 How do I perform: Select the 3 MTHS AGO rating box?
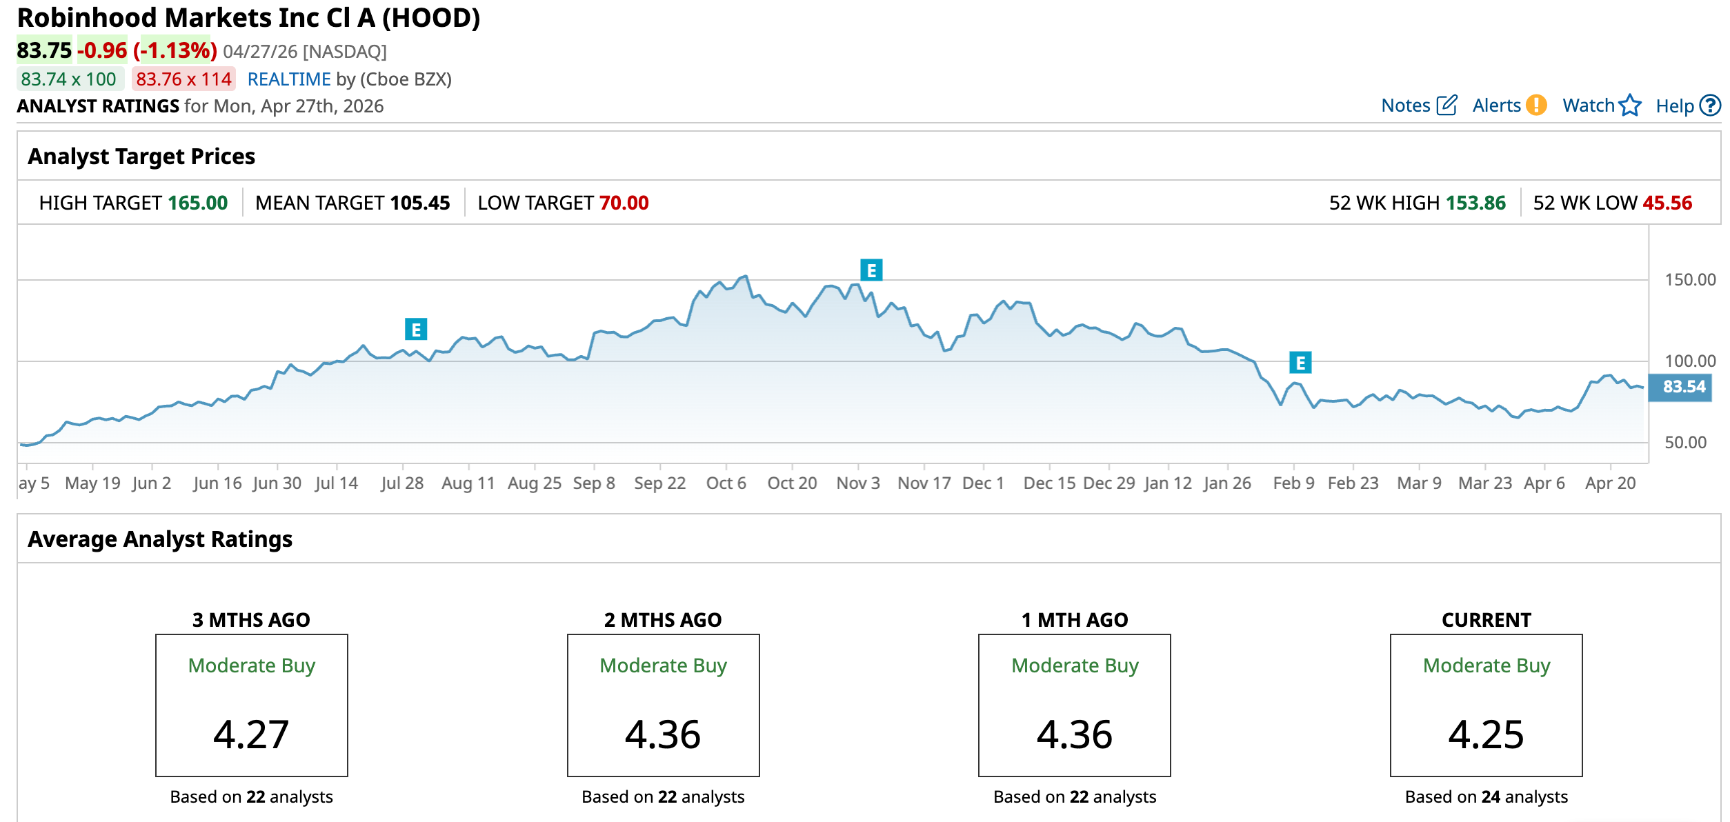(x=252, y=705)
